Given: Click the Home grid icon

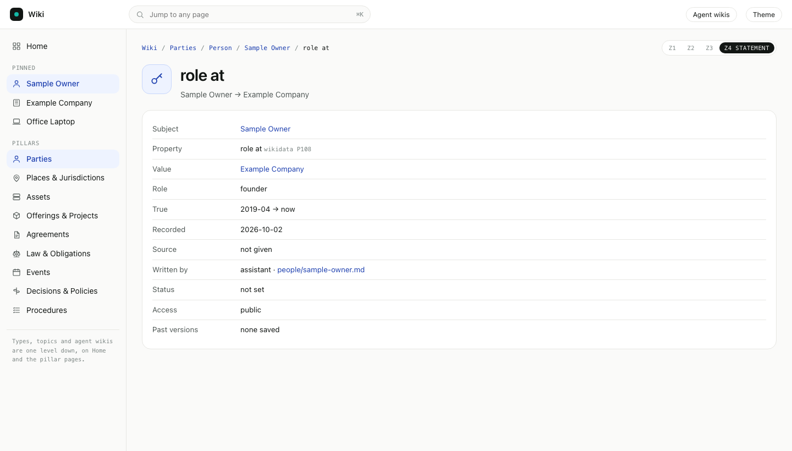Looking at the screenshot, I should click(x=16, y=46).
